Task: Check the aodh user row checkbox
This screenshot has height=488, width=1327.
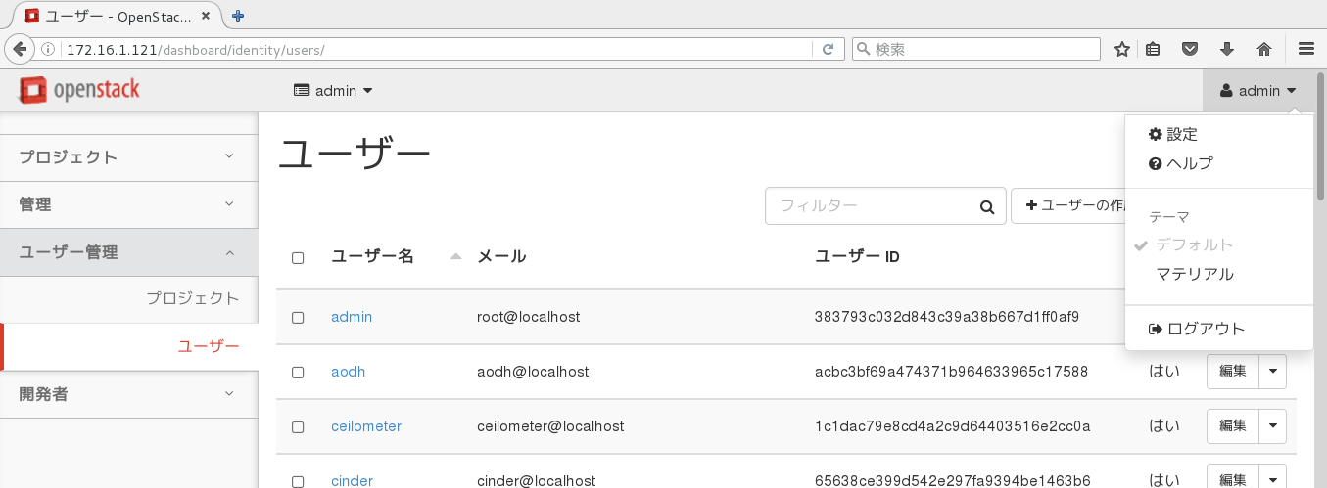Action: pos(298,373)
